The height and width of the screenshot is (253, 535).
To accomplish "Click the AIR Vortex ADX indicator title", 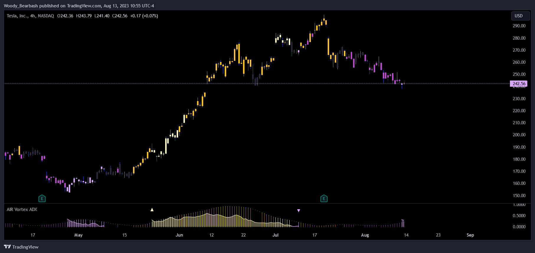I will [x=22, y=210].
